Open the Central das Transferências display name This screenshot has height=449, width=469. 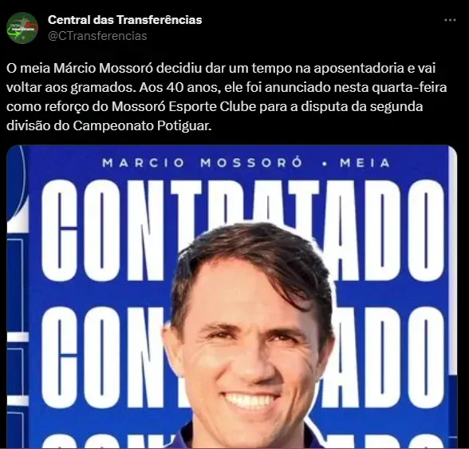point(124,20)
